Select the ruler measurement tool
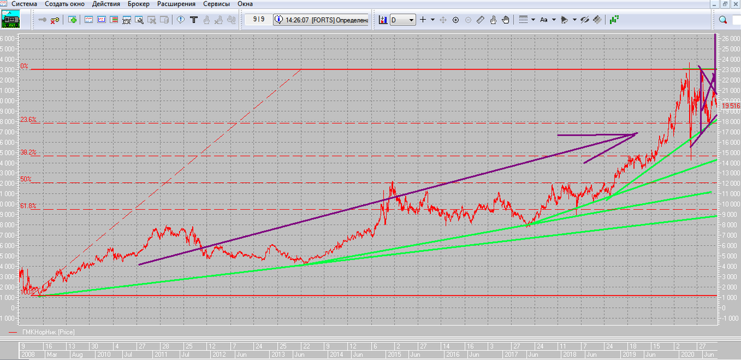This screenshot has height=360, width=741. pos(480,20)
